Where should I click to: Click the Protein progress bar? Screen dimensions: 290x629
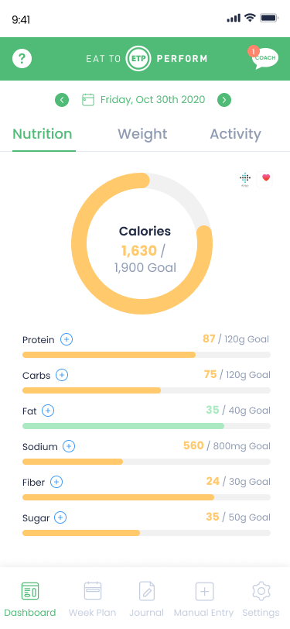(147, 355)
